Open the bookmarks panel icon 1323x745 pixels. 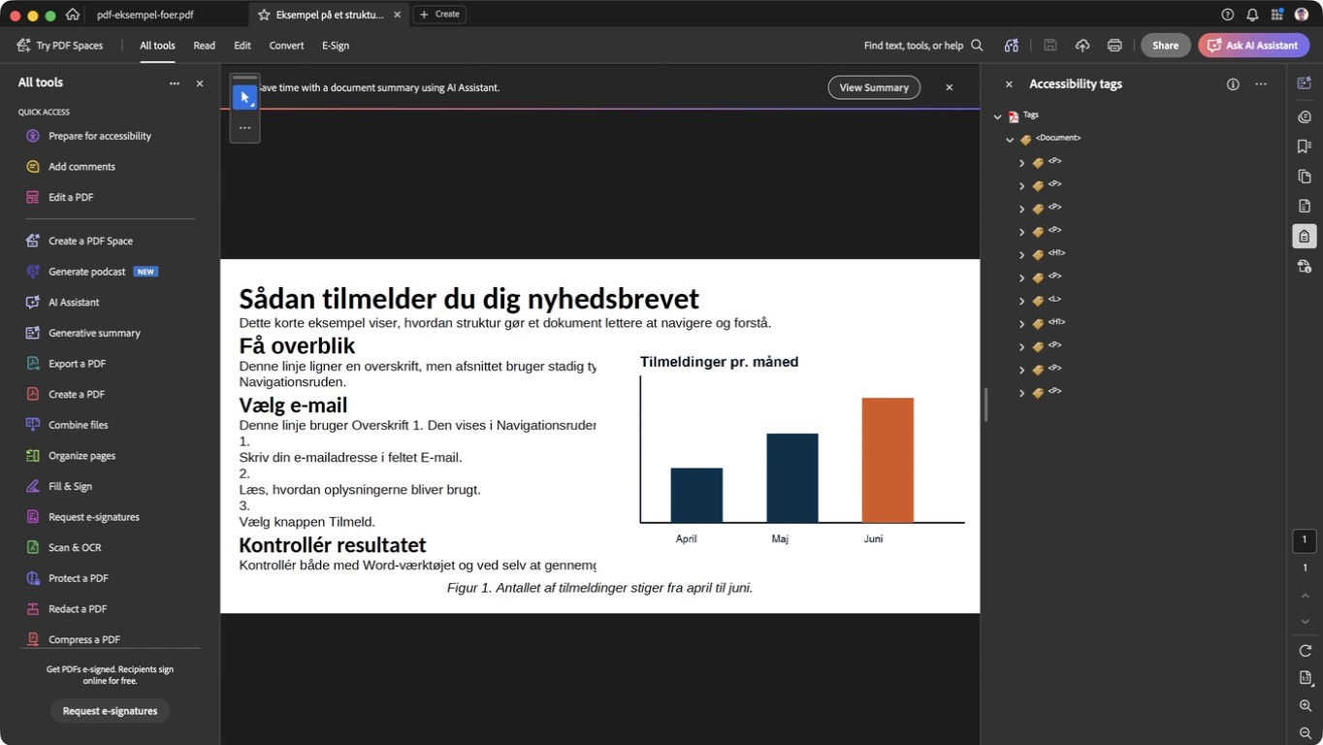(x=1305, y=146)
